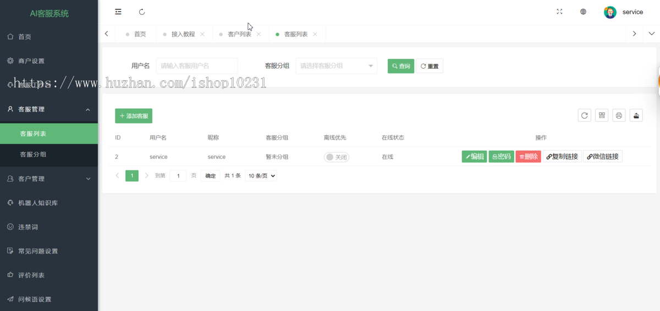This screenshot has width=660, height=311.
Task: Enter fullscreen using the expand icon
Action: pyautogui.click(x=559, y=12)
